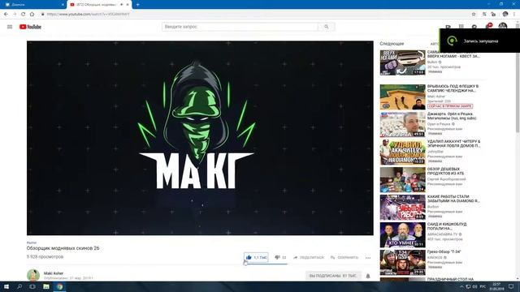Open the three-dot more actions menu

[368, 258]
